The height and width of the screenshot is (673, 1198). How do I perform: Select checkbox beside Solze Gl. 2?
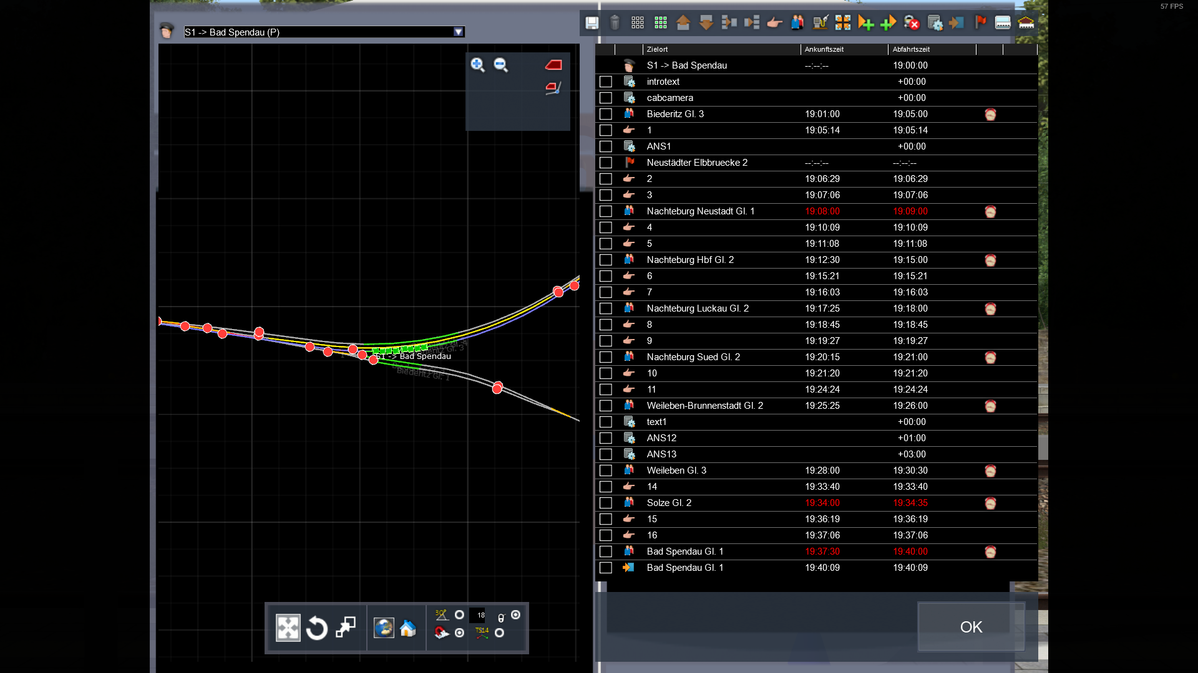pos(605,503)
